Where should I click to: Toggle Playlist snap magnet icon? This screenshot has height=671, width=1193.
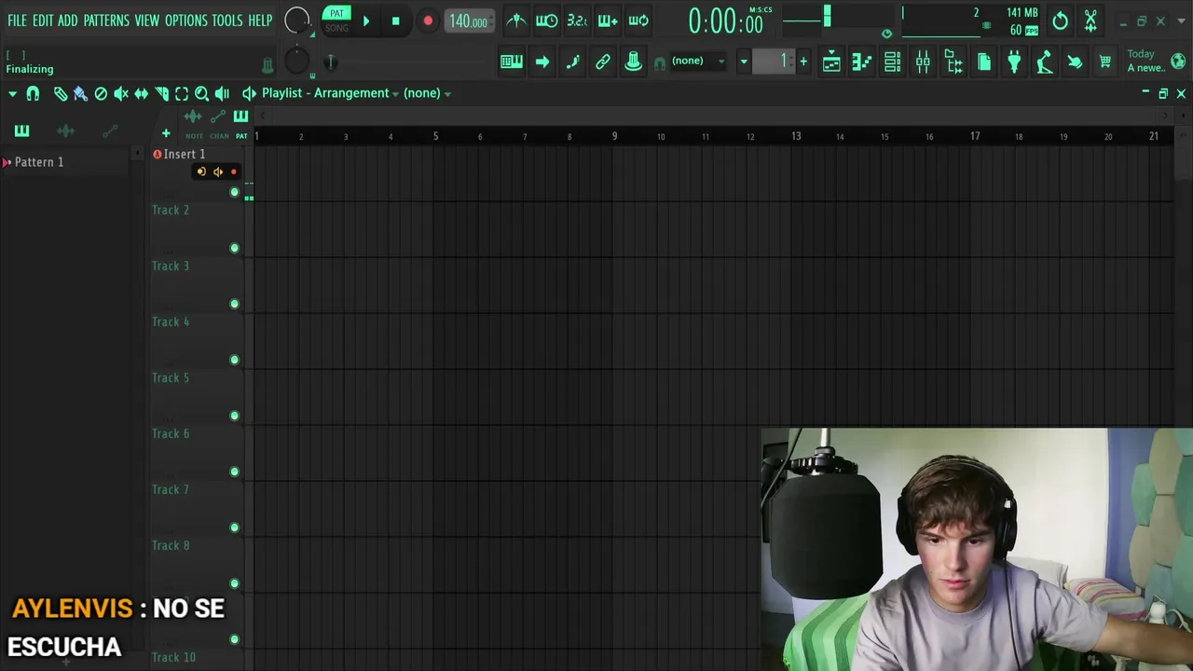33,93
